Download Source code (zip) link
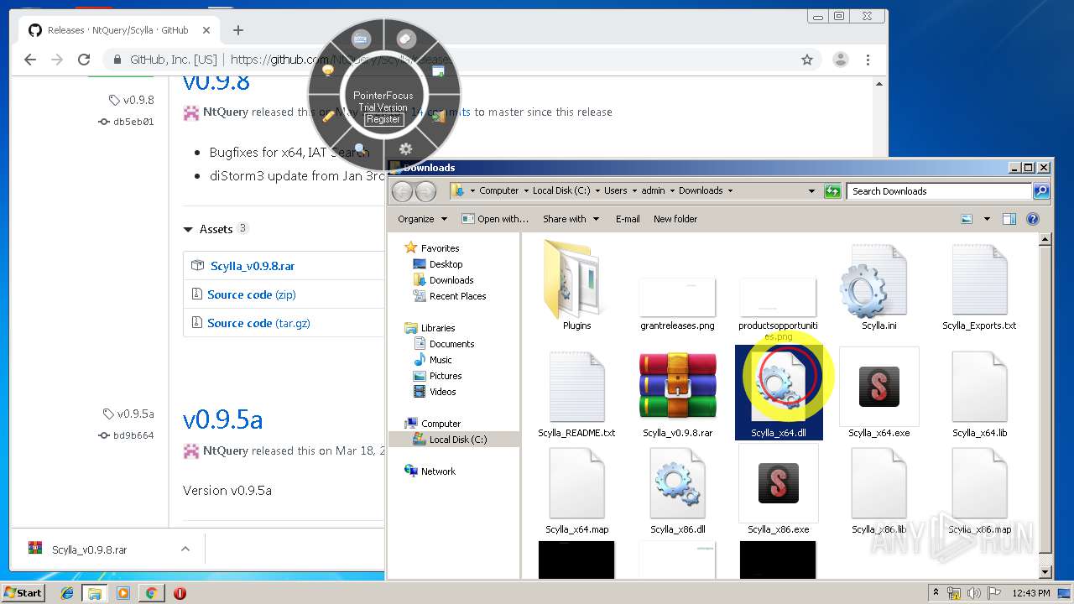1074x604 pixels. (x=251, y=294)
